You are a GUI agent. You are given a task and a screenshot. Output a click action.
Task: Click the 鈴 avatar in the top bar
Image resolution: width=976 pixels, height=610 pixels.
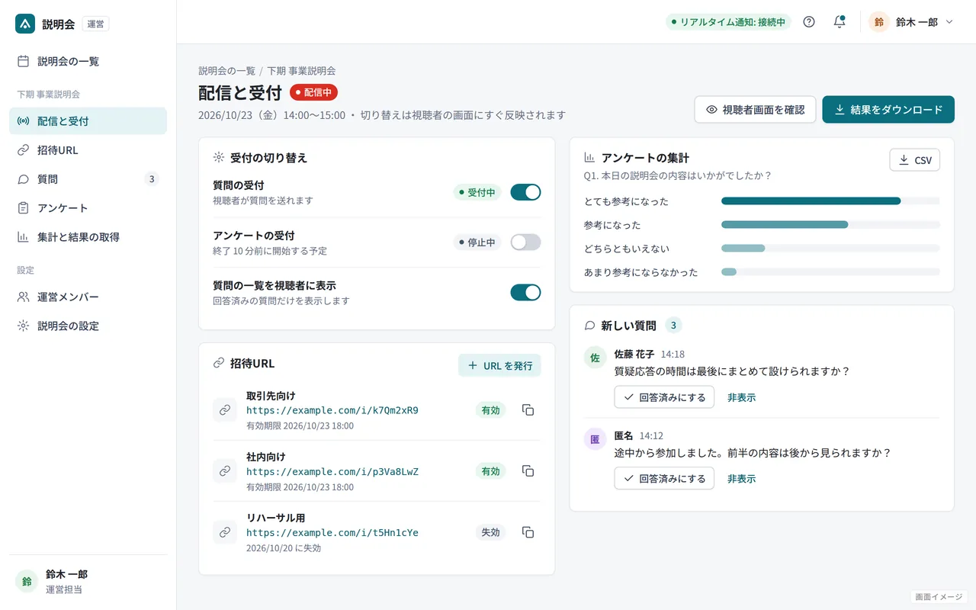pos(879,22)
